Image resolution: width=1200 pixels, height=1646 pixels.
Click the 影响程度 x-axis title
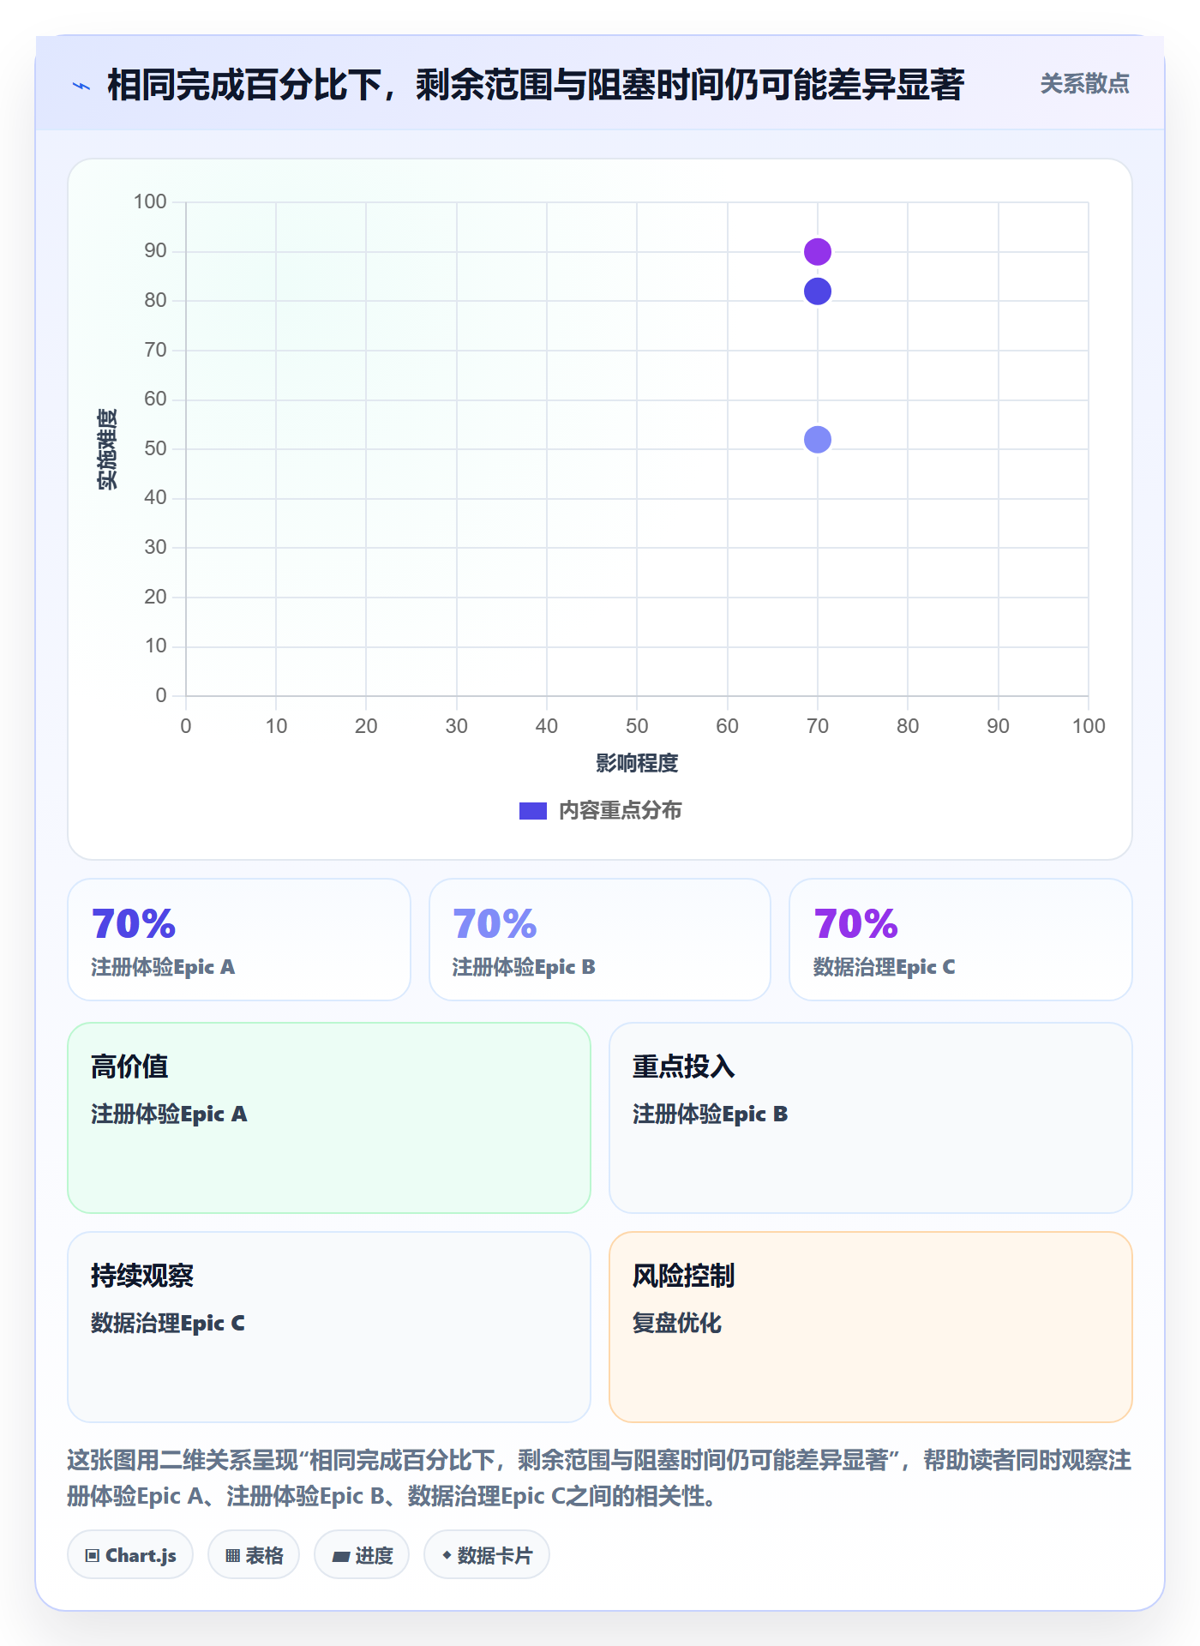point(637,763)
